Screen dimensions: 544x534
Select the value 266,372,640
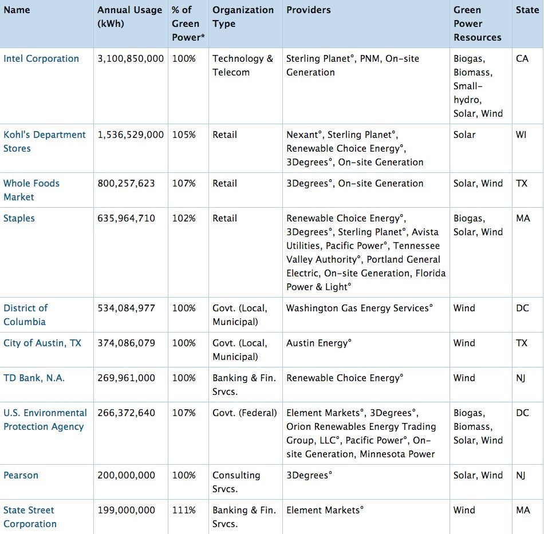pyautogui.click(x=127, y=413)
